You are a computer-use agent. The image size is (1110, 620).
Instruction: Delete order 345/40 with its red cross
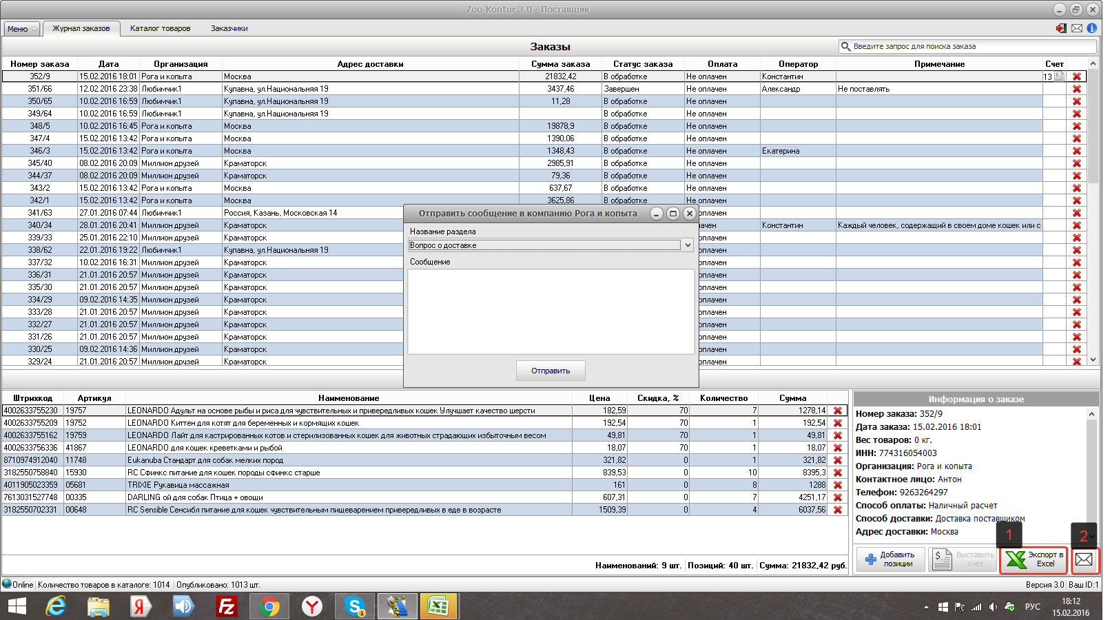[1077, 163]
